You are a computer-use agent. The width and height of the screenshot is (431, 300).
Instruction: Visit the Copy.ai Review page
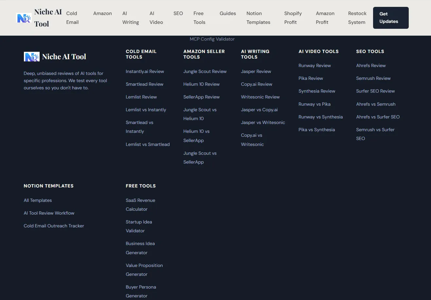[257, 84]
